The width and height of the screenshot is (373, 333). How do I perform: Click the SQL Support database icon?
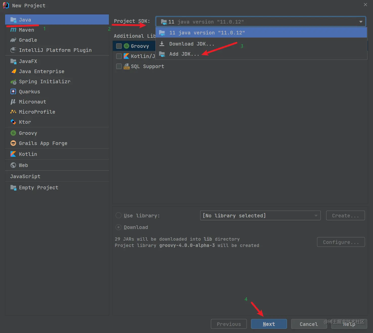[x=126, y=66]
